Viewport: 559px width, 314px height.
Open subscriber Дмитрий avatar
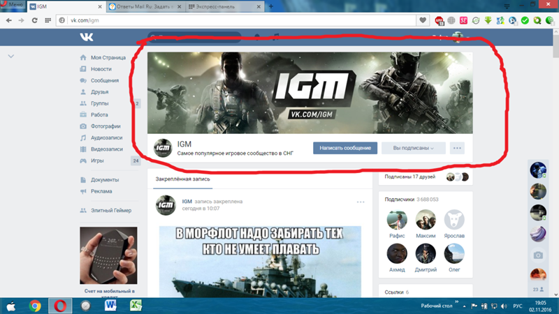point(426,254)
